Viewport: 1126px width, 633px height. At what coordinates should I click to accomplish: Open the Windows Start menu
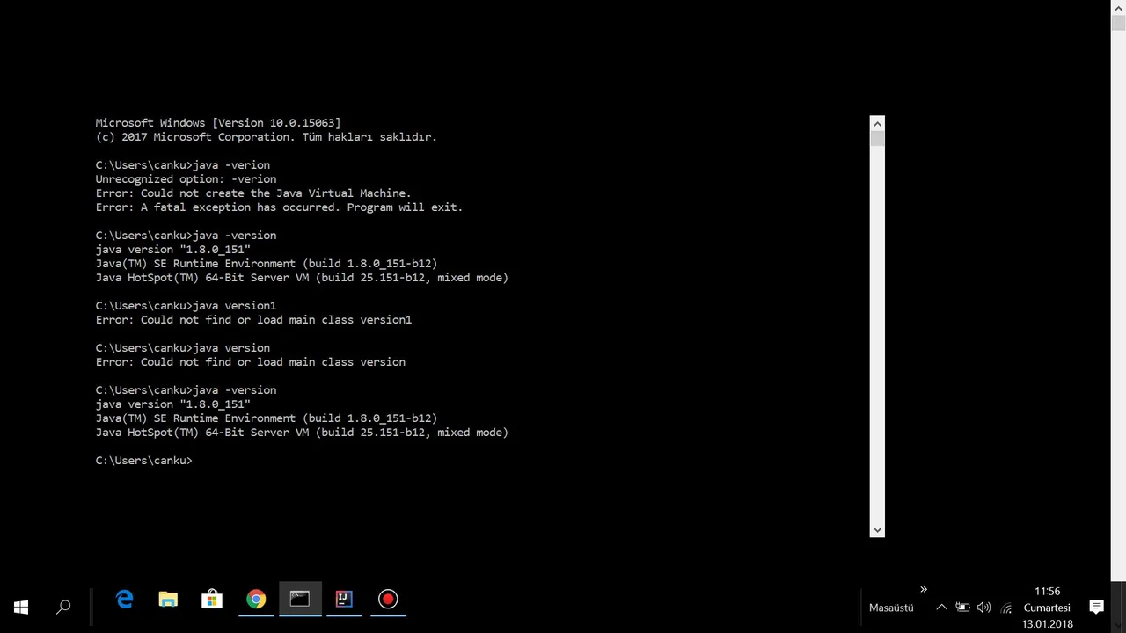pyautogui.click(x=21, y=607)
